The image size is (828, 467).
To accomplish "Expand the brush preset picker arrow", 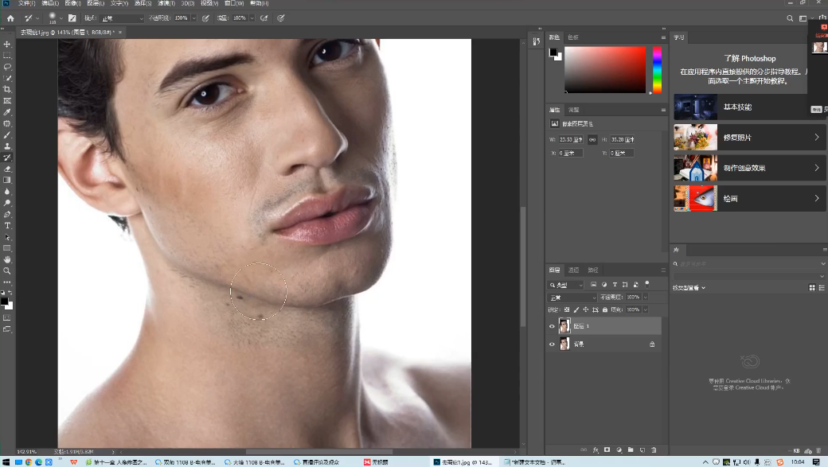I will click(x=63, y=18).
